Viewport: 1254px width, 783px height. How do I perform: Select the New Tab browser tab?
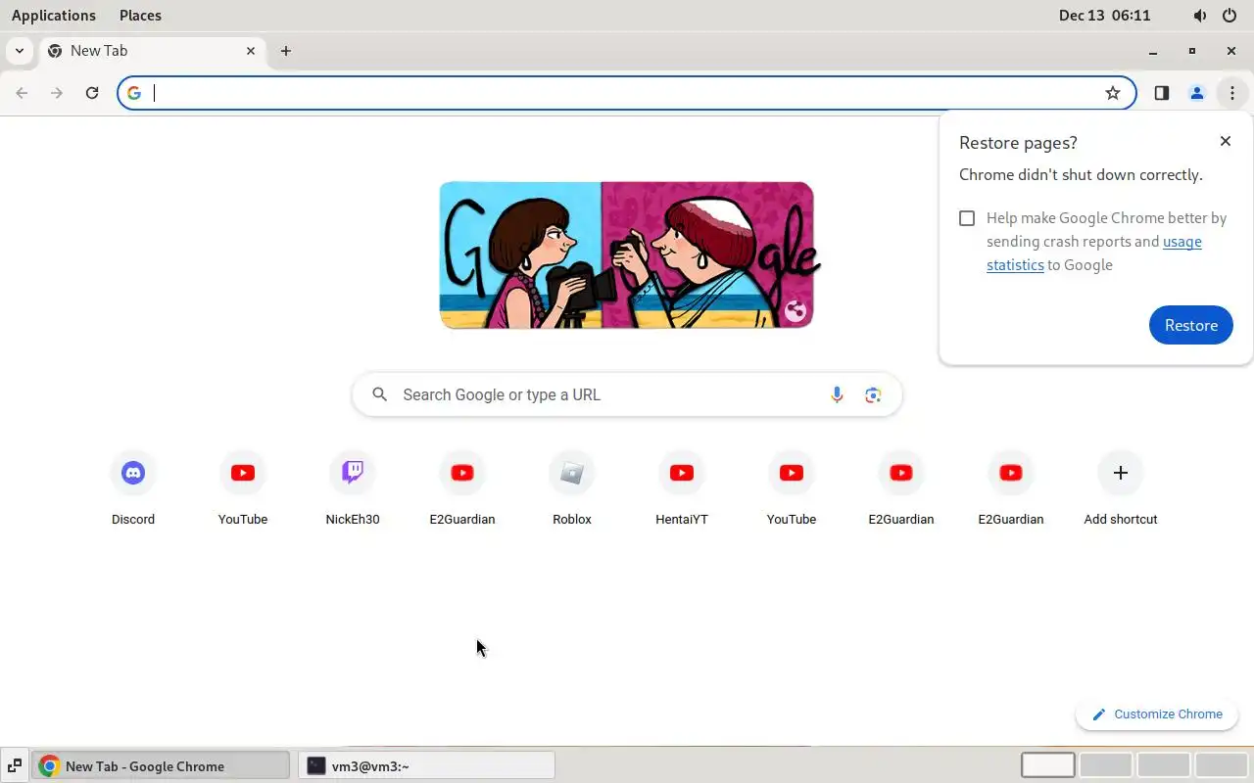(152, 51)
